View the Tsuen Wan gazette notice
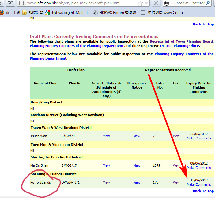This screenshot has width=215, height=198. pyautogui.click(x=106, y=136)
